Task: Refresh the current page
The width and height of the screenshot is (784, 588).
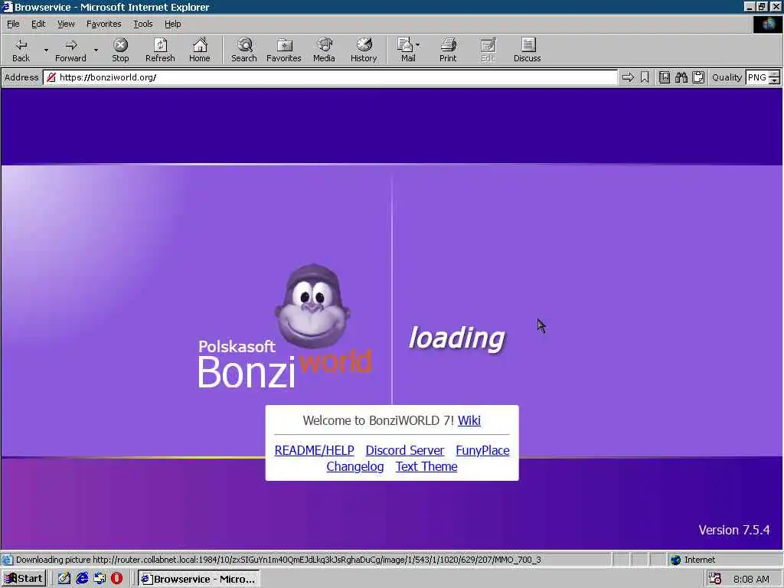Action: 160,50
